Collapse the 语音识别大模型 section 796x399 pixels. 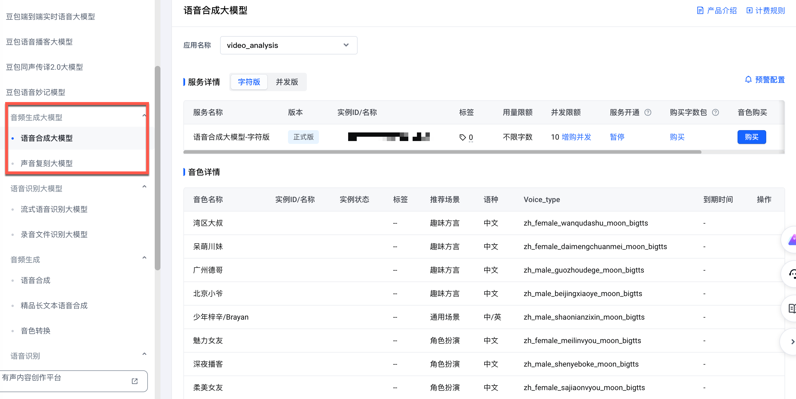[x=144, y=187]
